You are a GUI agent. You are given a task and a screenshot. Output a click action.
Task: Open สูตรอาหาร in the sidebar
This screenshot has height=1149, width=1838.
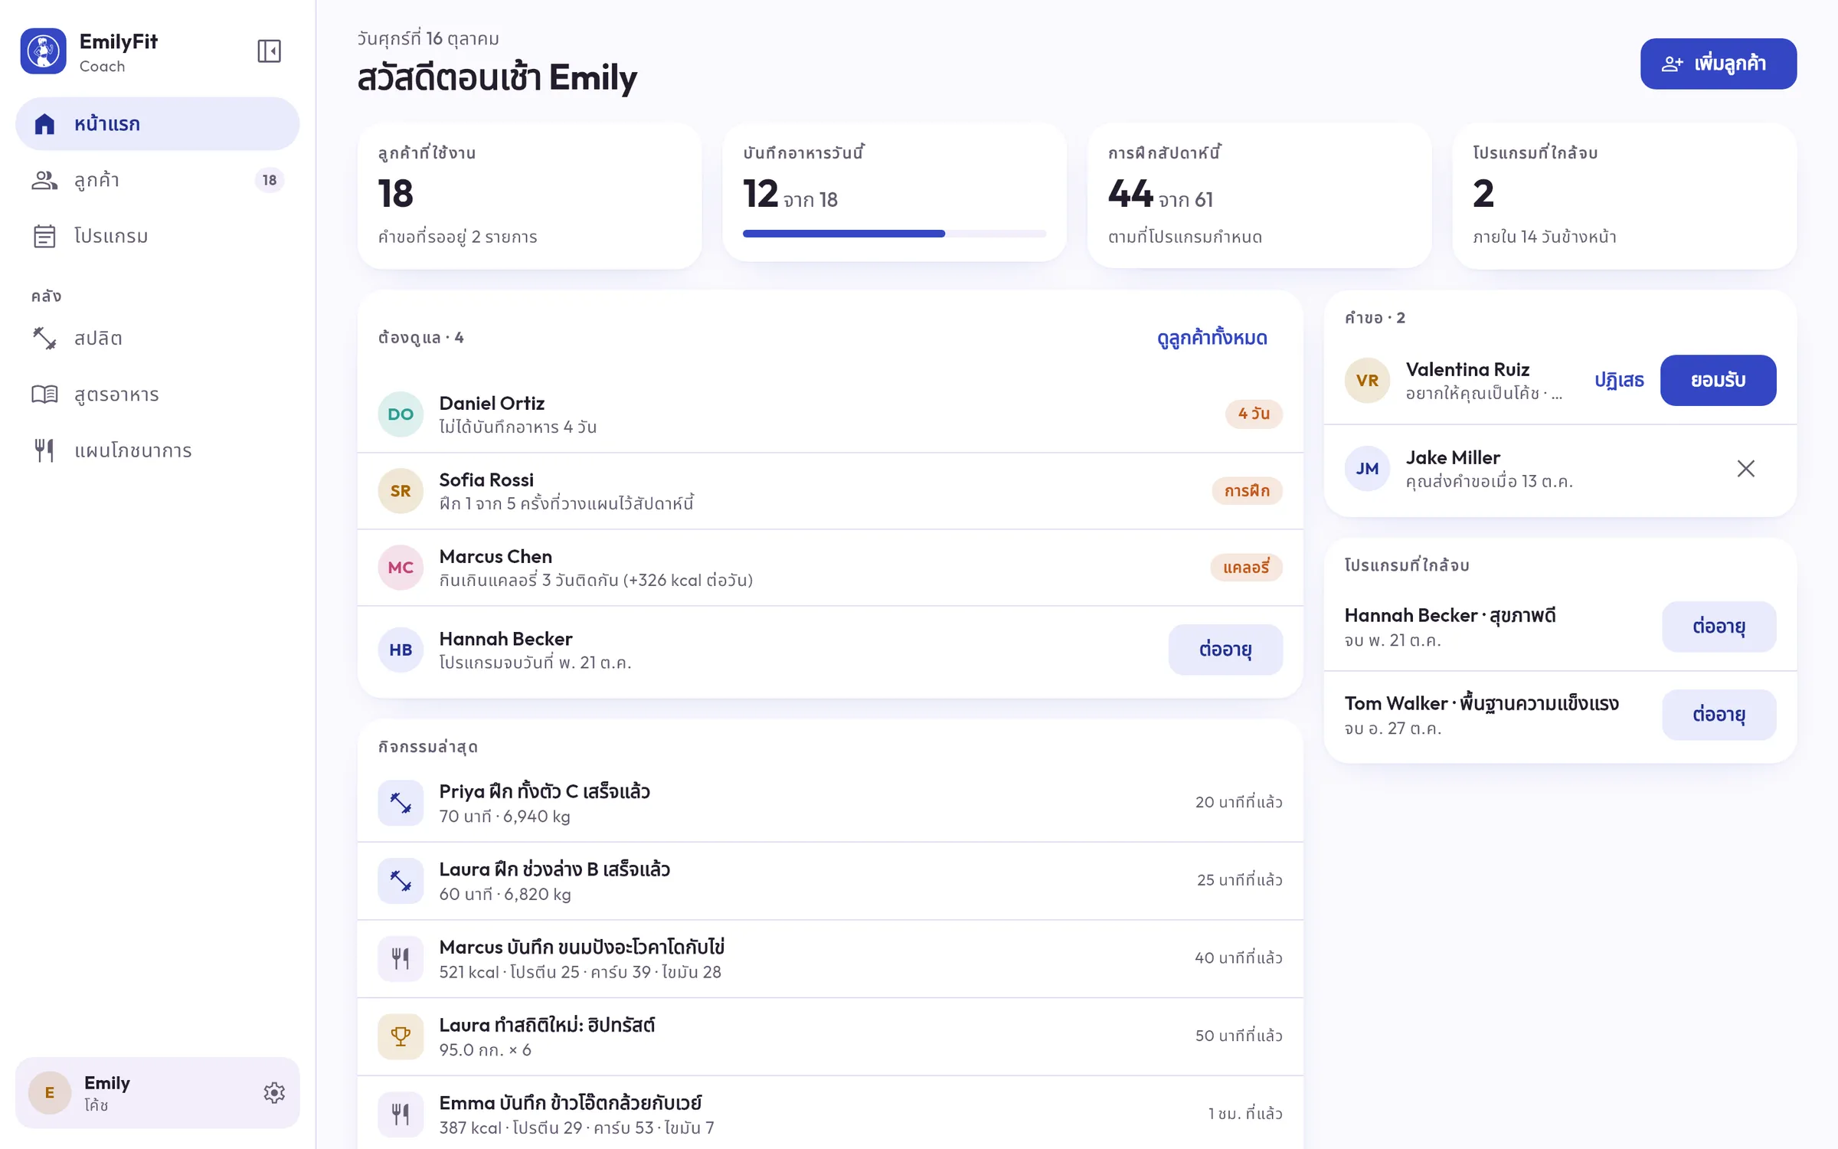157,394
